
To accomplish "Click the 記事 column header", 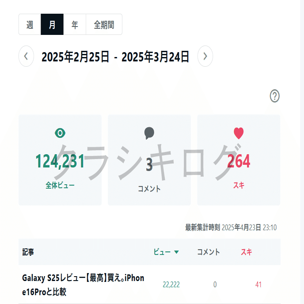I will tap(28, 252).
